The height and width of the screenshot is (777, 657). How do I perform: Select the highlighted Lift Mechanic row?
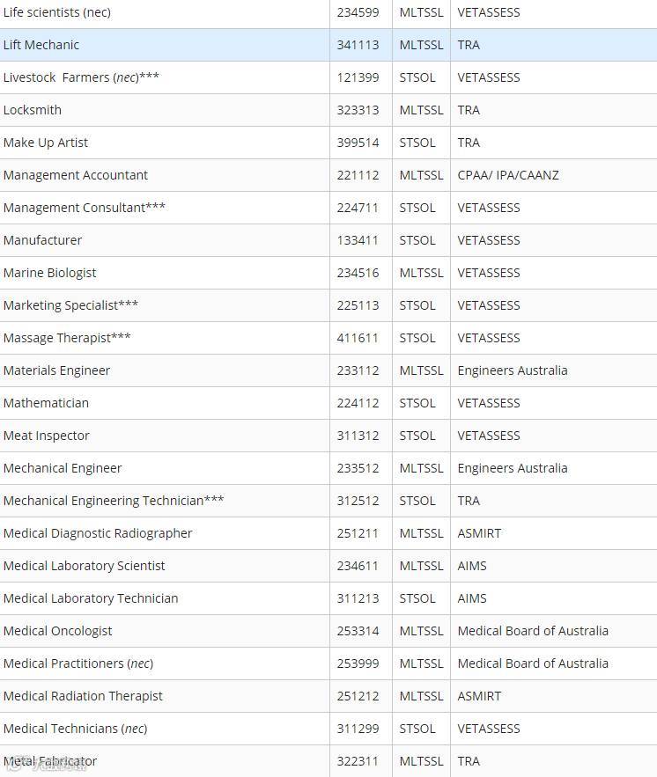[328, 45]
